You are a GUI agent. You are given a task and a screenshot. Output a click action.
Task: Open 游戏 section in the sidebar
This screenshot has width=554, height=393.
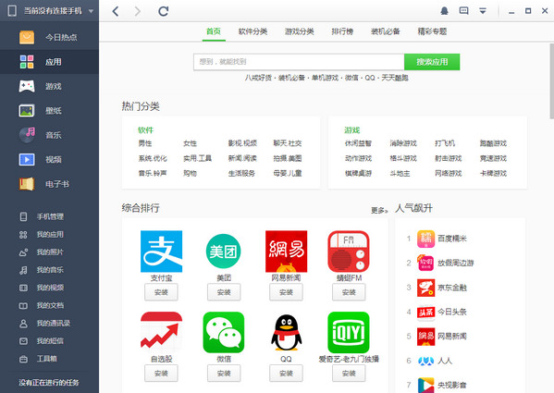tap(49, 86)
